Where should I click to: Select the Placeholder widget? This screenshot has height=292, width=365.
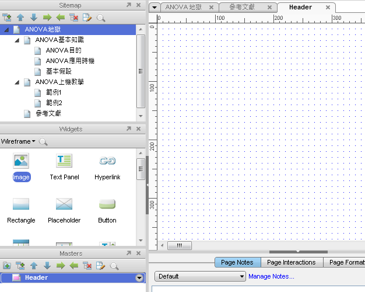(x=64, y=210)
